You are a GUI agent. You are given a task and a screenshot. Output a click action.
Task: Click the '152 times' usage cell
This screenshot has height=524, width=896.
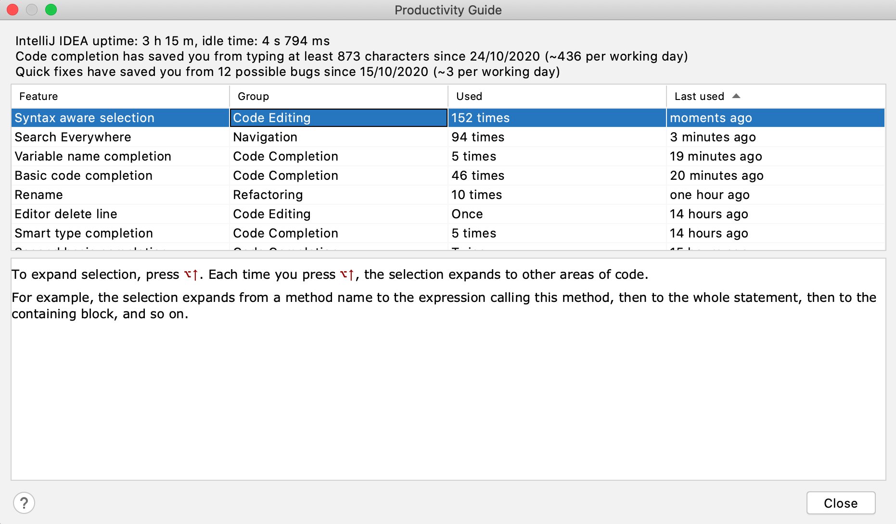557,118
